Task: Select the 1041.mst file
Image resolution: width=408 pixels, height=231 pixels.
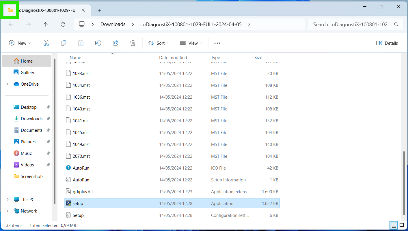Action: 172,121
